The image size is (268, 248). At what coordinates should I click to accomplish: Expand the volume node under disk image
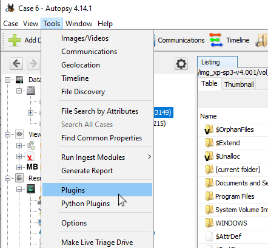[30, 112]
